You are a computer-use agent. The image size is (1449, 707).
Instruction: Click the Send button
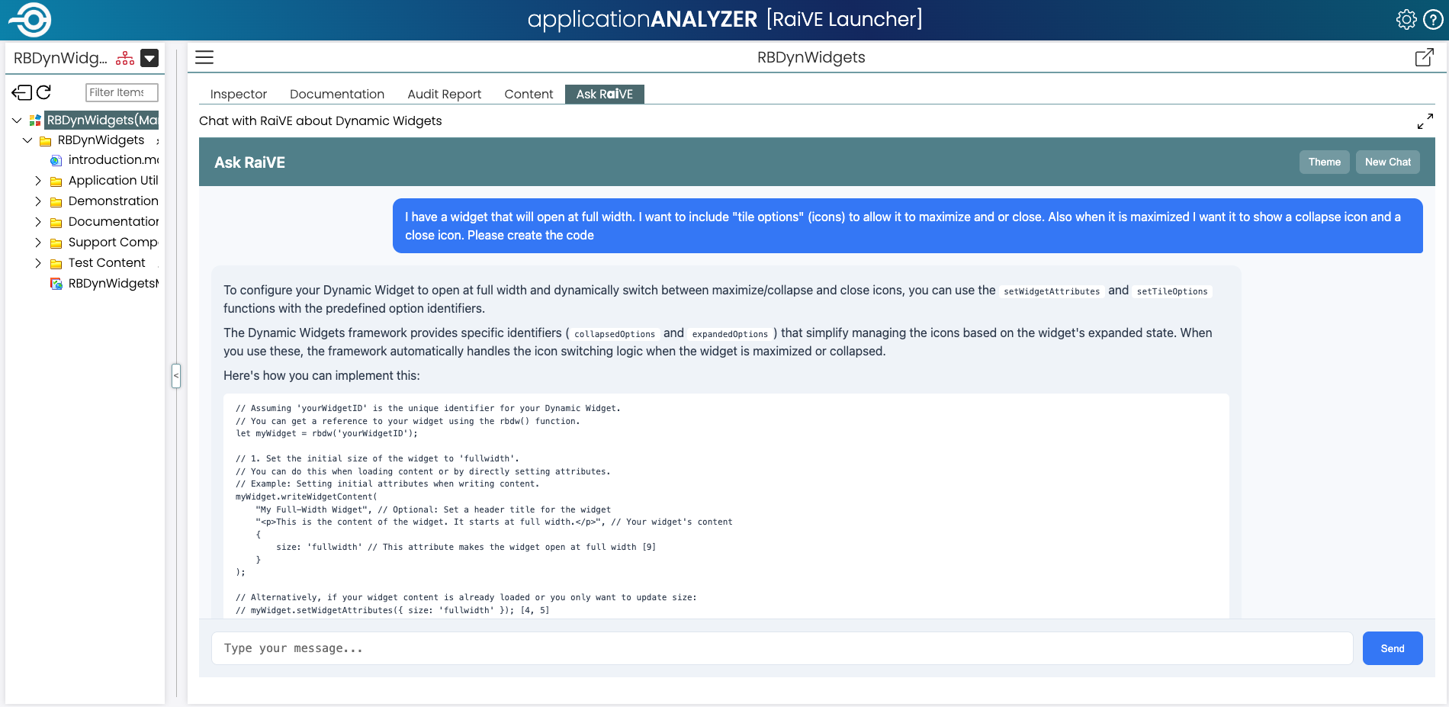pos(1393,648)
